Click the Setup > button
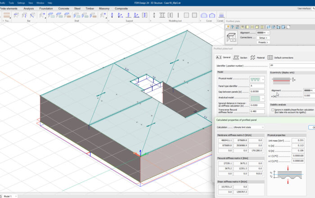This screenshot has height=198, width=315. (x=263, y=38)
